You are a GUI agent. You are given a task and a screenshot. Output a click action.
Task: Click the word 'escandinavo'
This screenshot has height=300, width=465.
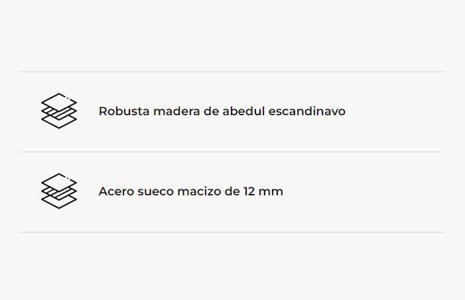(306, 111)
